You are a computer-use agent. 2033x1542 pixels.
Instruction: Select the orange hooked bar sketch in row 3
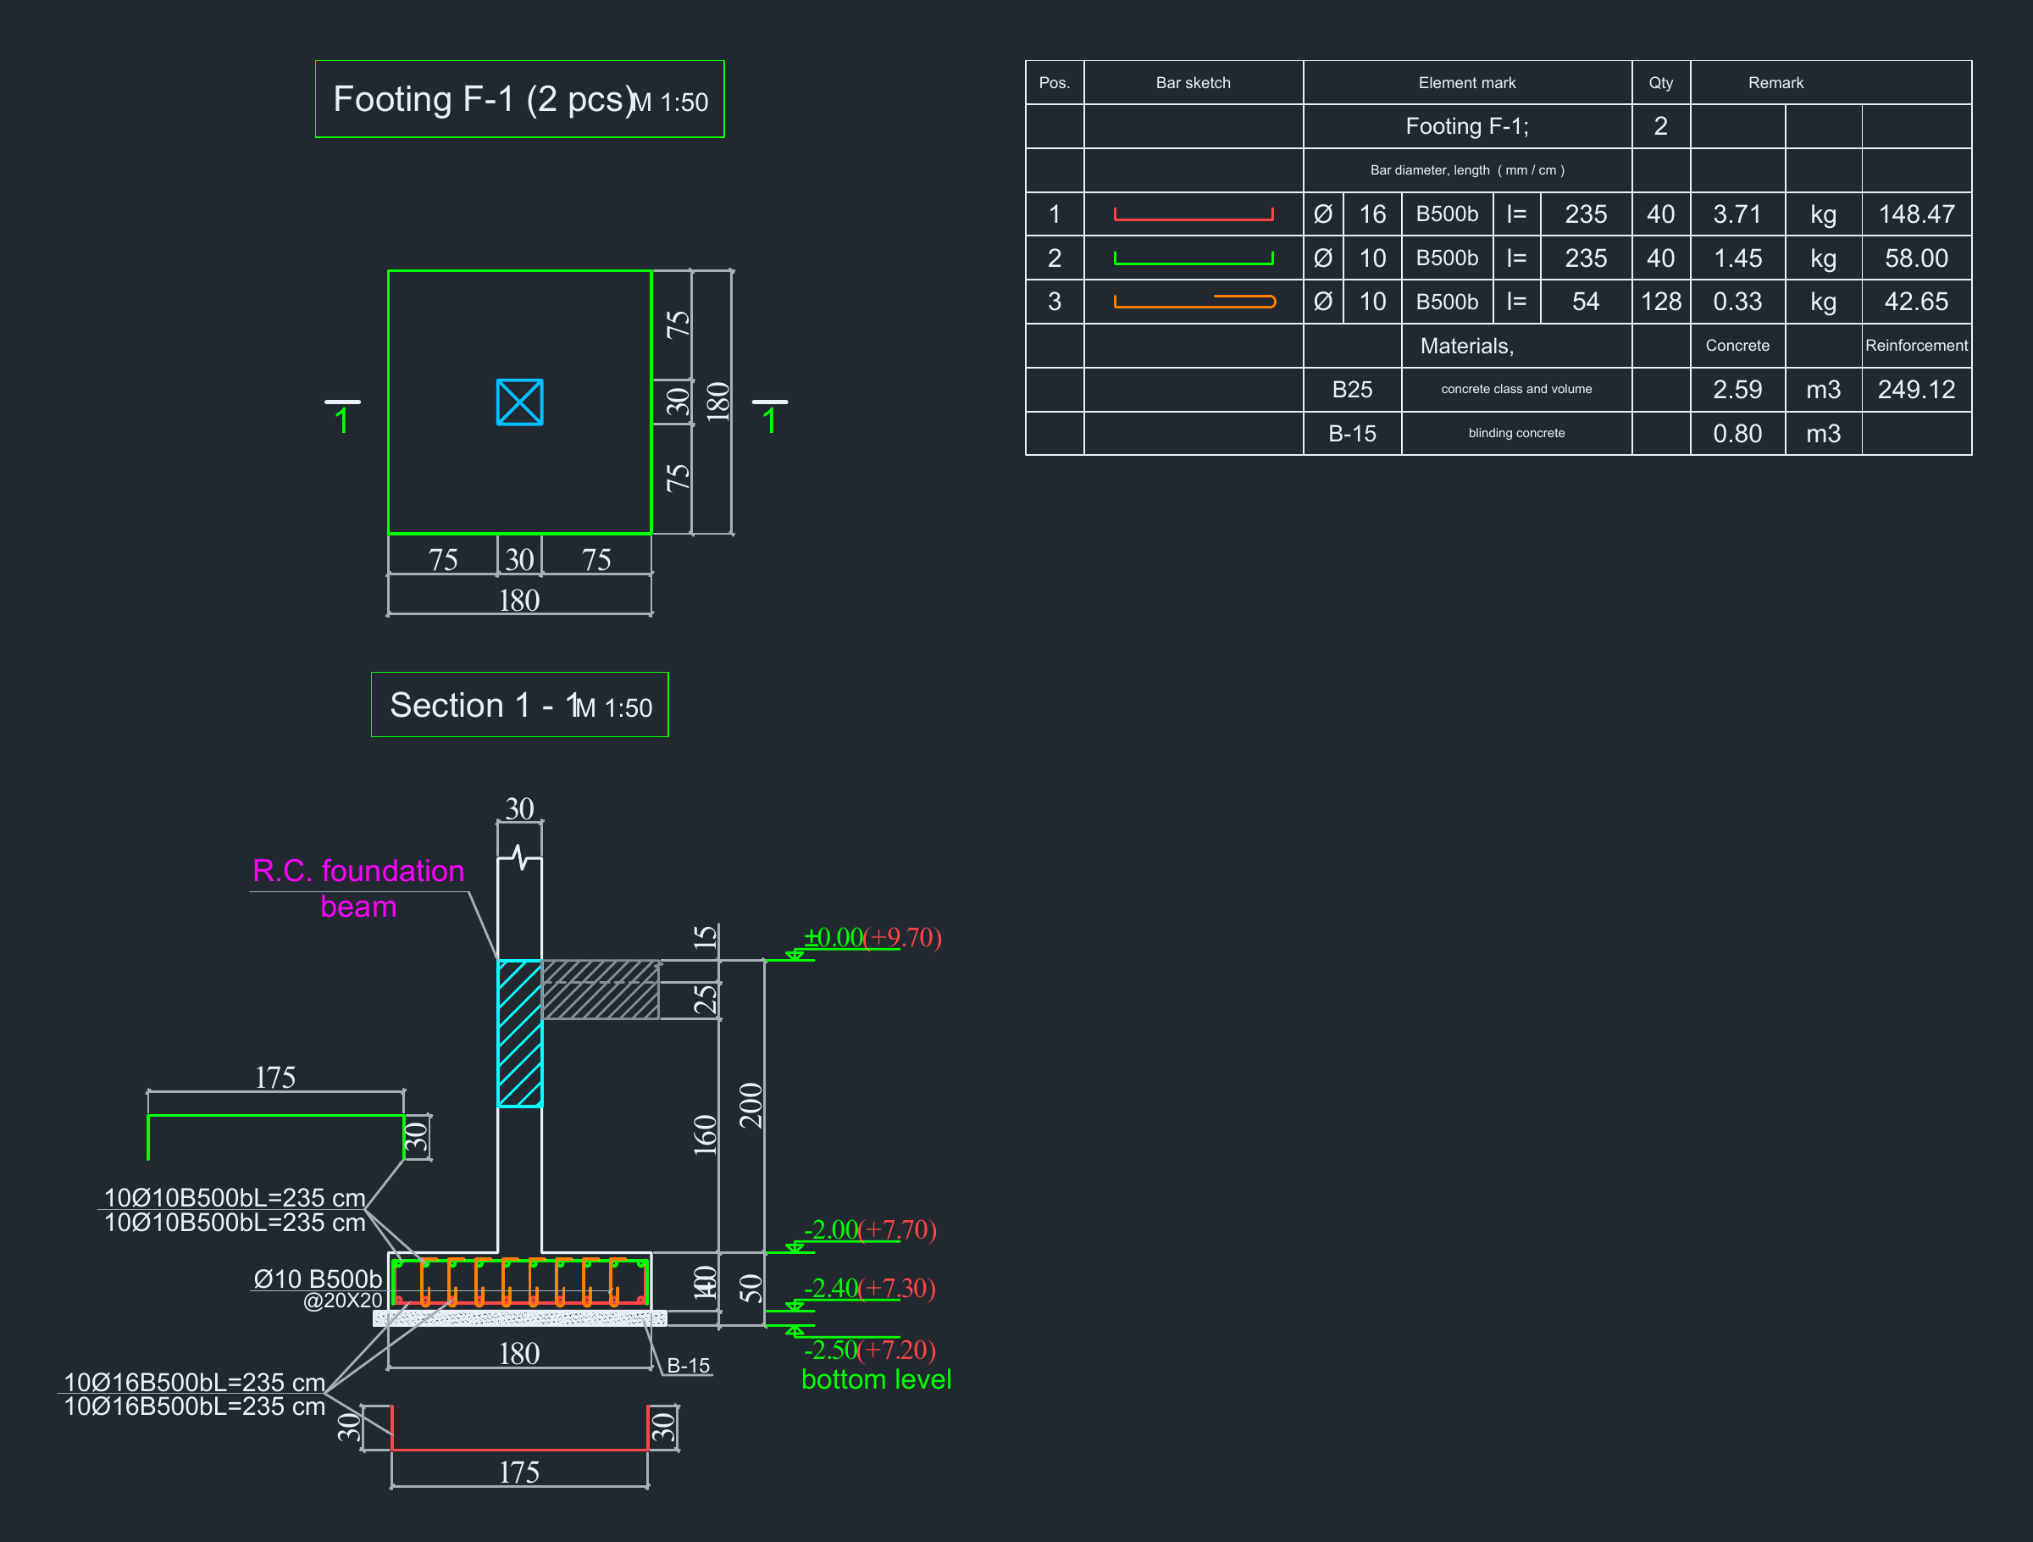(x=1194, y=301)
